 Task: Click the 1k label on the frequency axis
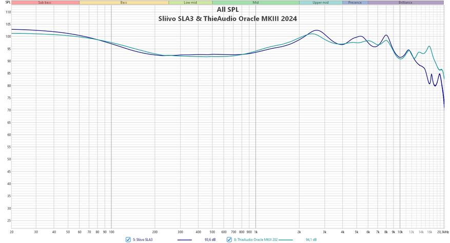tap(256, 232)
